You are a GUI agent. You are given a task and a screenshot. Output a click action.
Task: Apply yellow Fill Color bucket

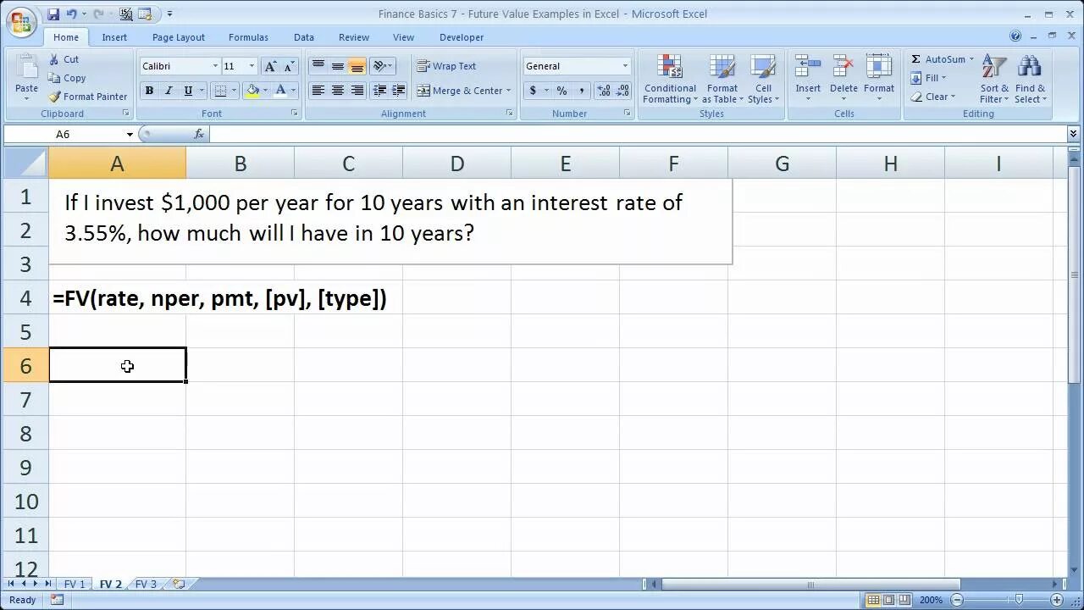click(x=252, y=91)
